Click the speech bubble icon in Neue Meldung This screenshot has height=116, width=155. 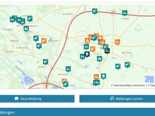pyautogui.click(x=16, y=99)
